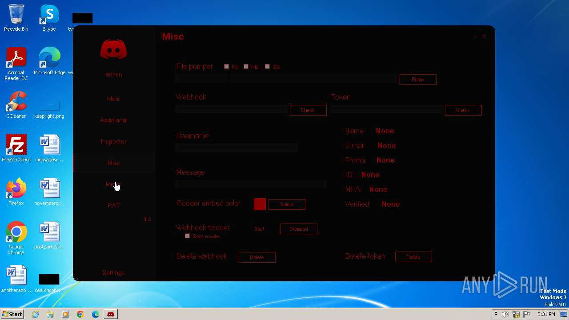Click Chrome icon in taskbar
This screenshot has height=320, width=569.
(80, 314)
